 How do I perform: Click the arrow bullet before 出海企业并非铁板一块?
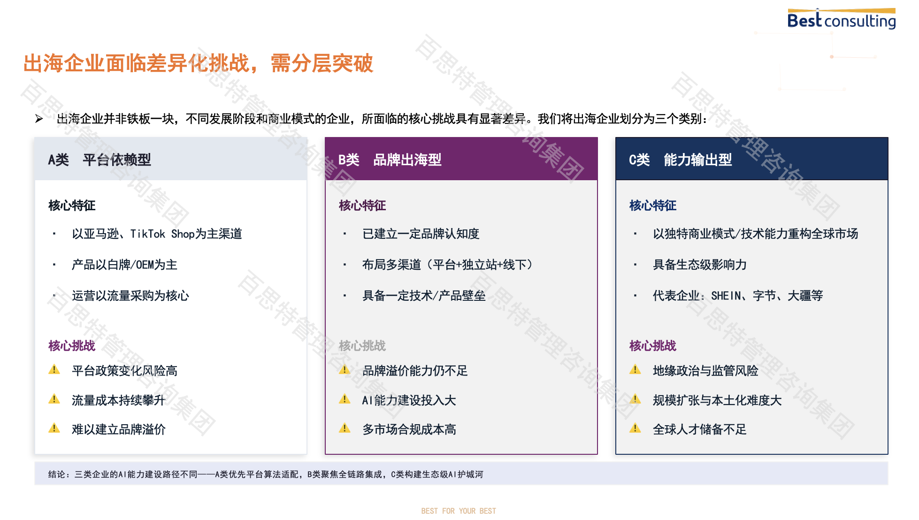click(x=39, y=119)
